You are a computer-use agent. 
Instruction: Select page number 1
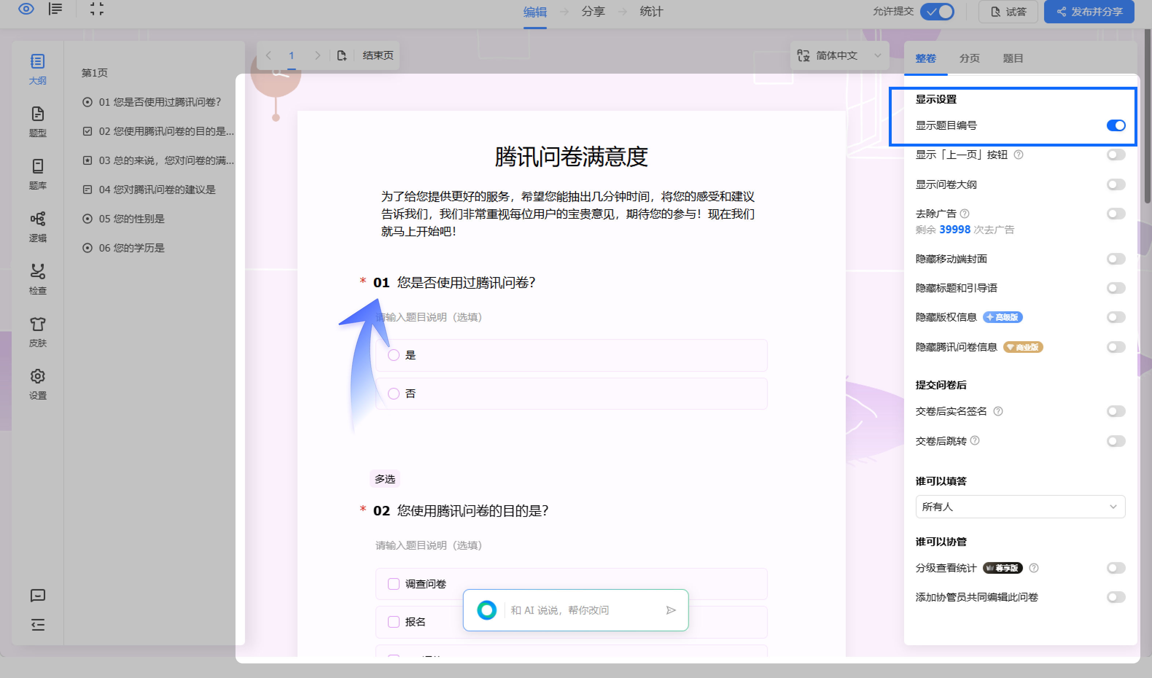(x=291, y=55)
